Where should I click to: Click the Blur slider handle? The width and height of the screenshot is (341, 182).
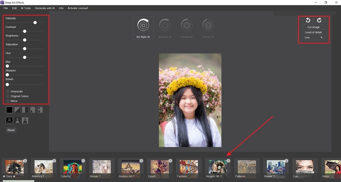[7, 66]
